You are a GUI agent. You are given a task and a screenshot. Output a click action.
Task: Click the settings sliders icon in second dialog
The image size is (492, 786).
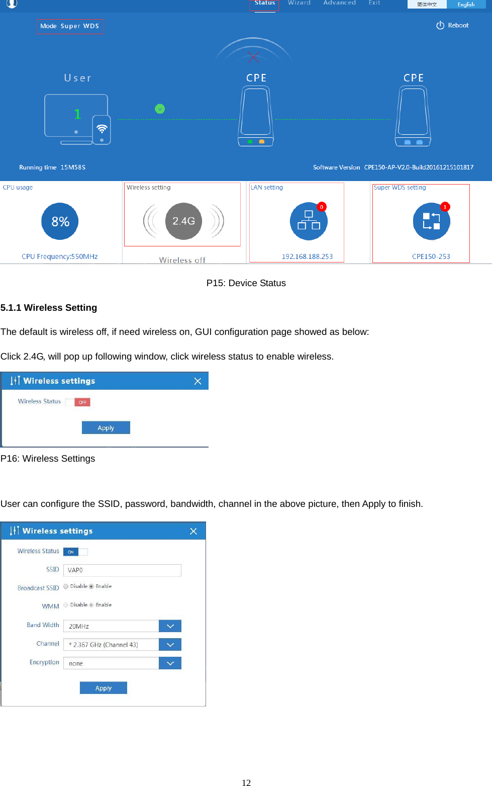[x=15, y=531]
